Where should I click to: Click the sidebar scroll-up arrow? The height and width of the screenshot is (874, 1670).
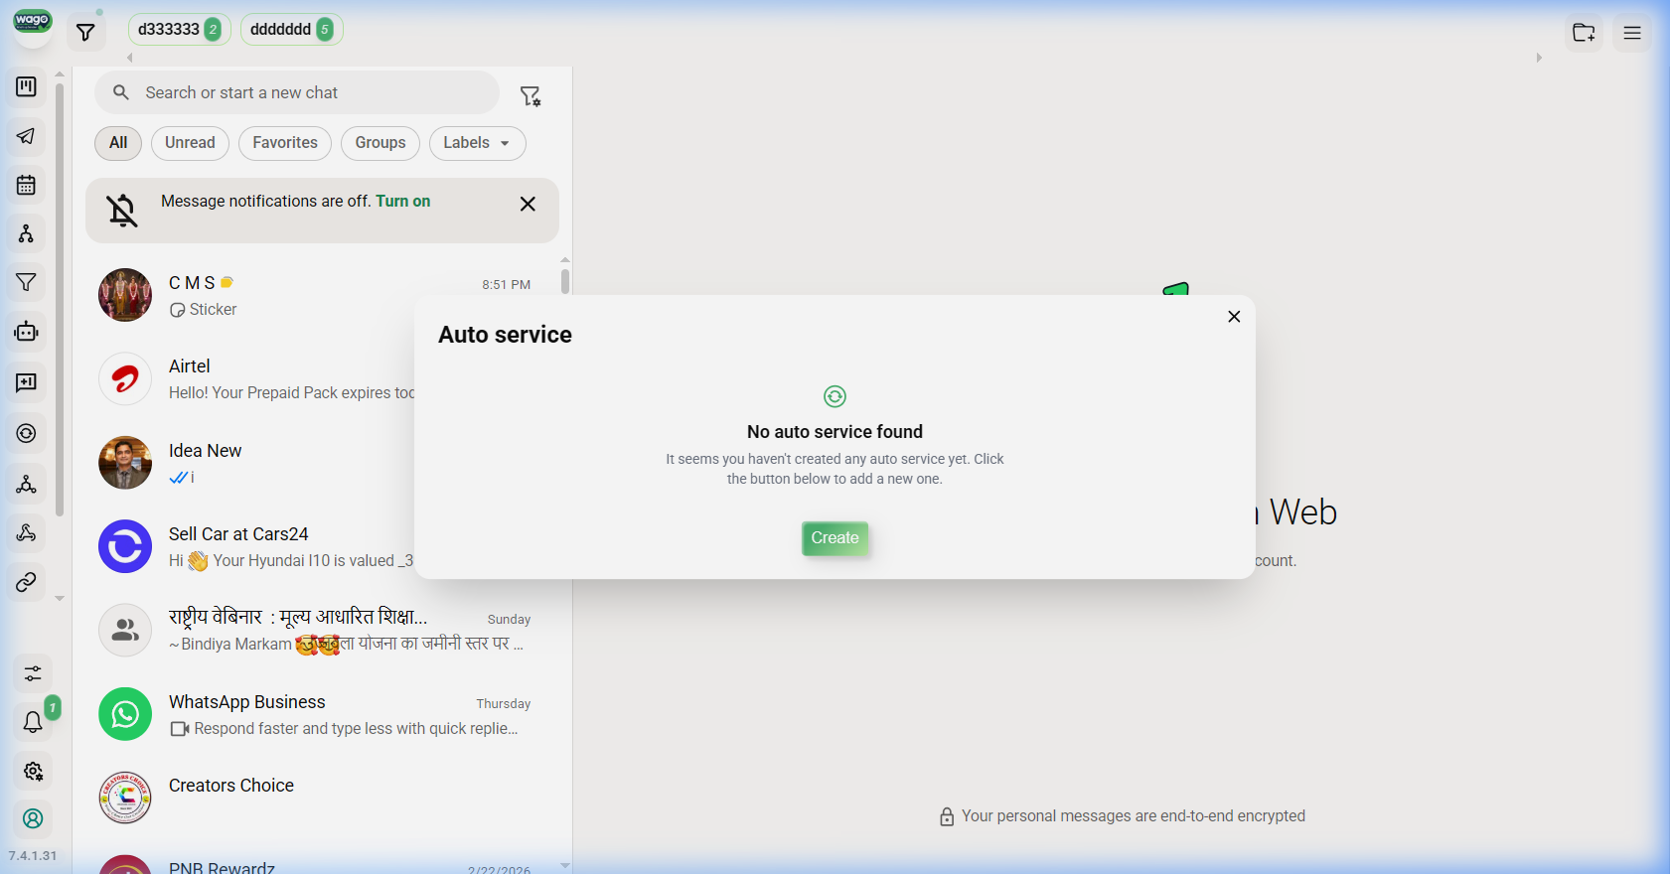[60, 74]
